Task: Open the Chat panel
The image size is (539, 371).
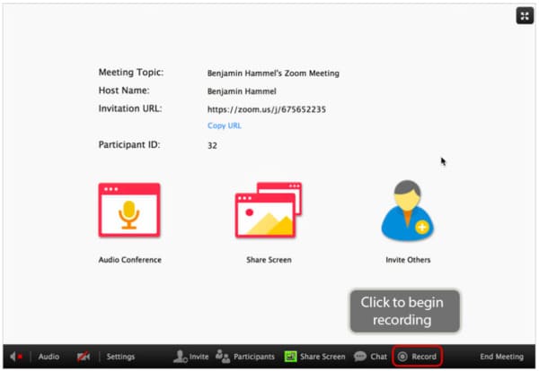Action: coord(370,357)
